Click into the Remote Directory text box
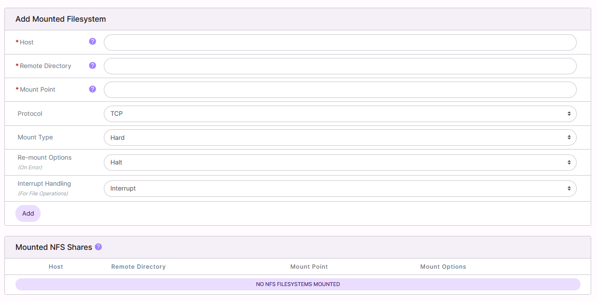Image resolution: width=597 pixels, height=301 pixels. 340,66
